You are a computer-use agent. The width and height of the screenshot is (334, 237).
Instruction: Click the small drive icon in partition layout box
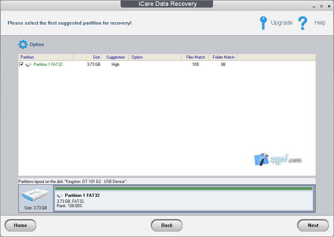[60, 195]
